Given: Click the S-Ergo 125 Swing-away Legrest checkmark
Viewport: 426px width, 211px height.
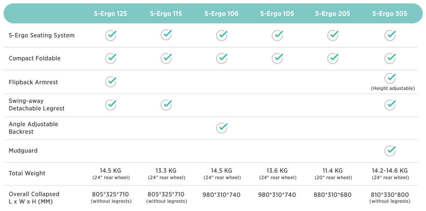Looking at the screenshot, I should point(111,105).
